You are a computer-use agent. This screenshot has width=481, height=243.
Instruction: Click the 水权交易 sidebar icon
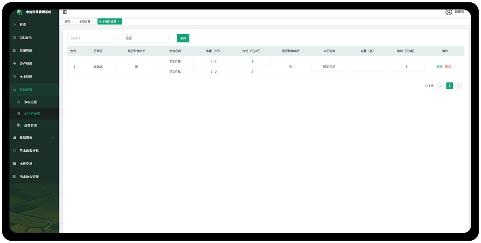coord(14,163)
